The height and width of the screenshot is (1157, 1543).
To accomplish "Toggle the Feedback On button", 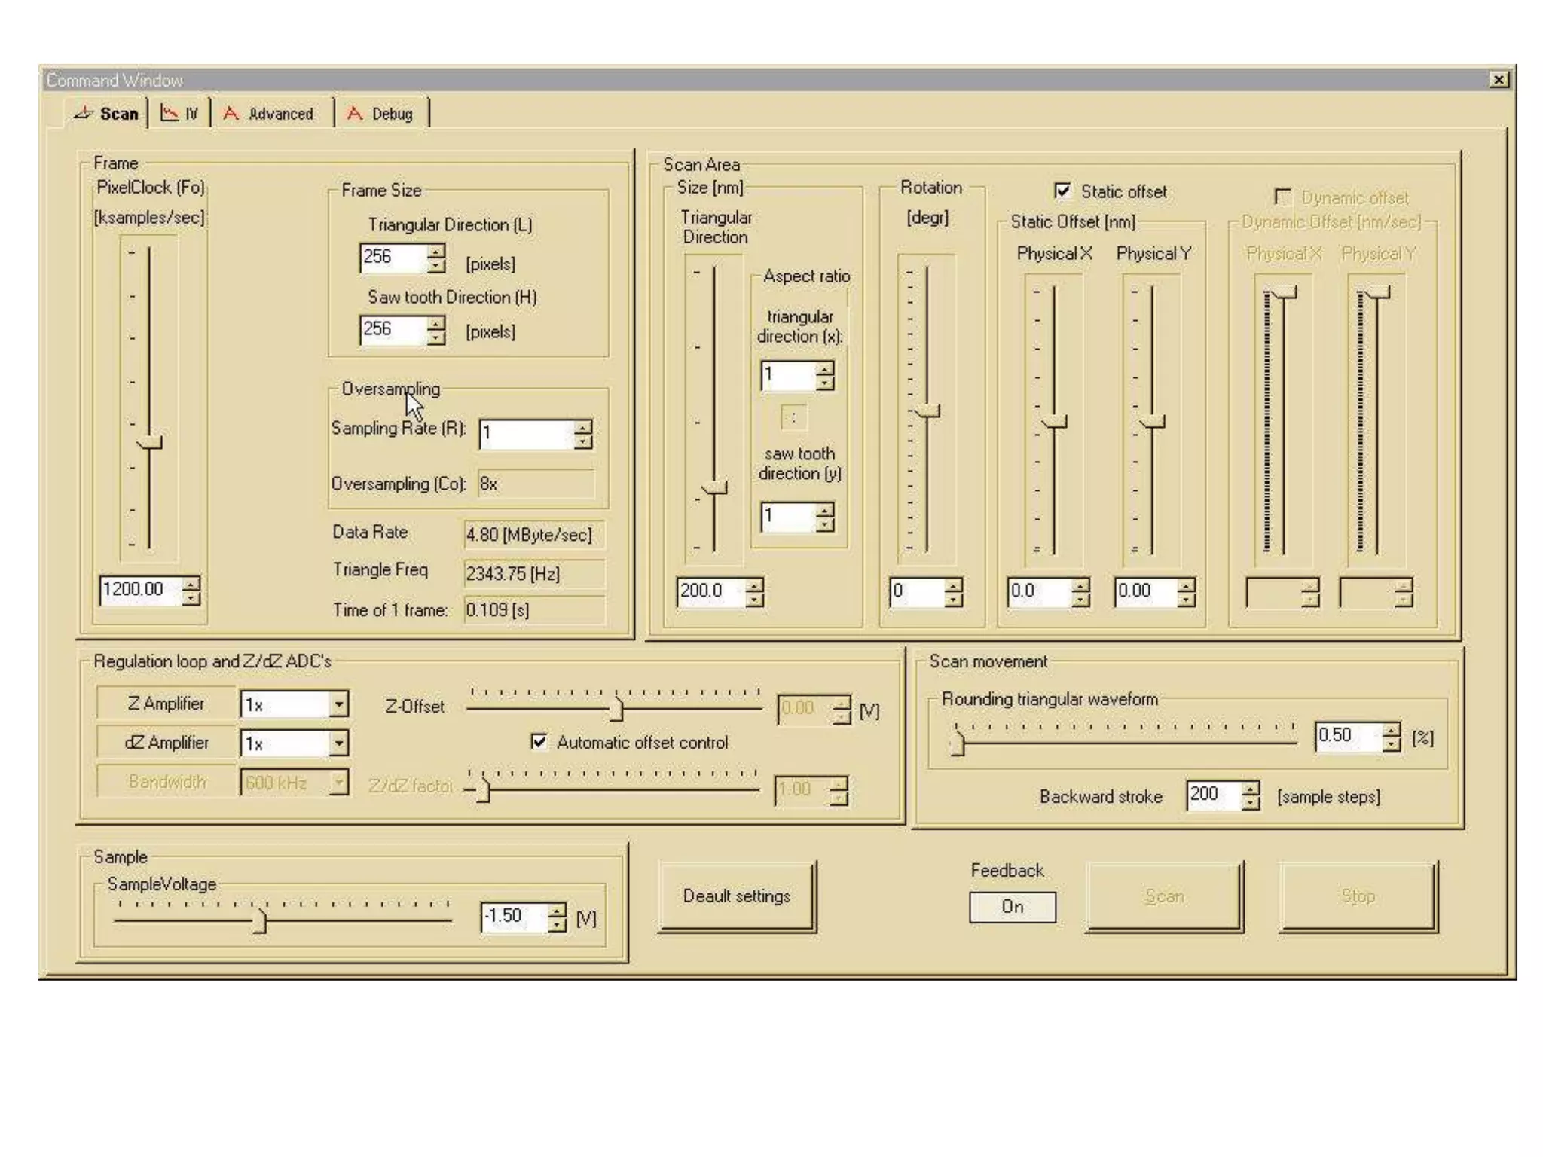I will [1012, 907].
